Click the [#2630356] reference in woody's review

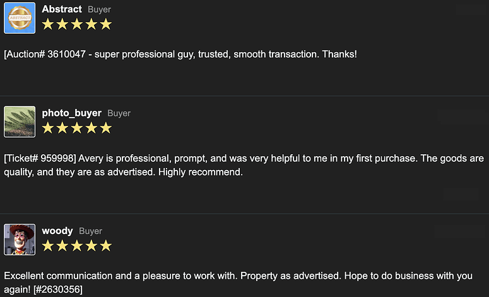[58, 289]
